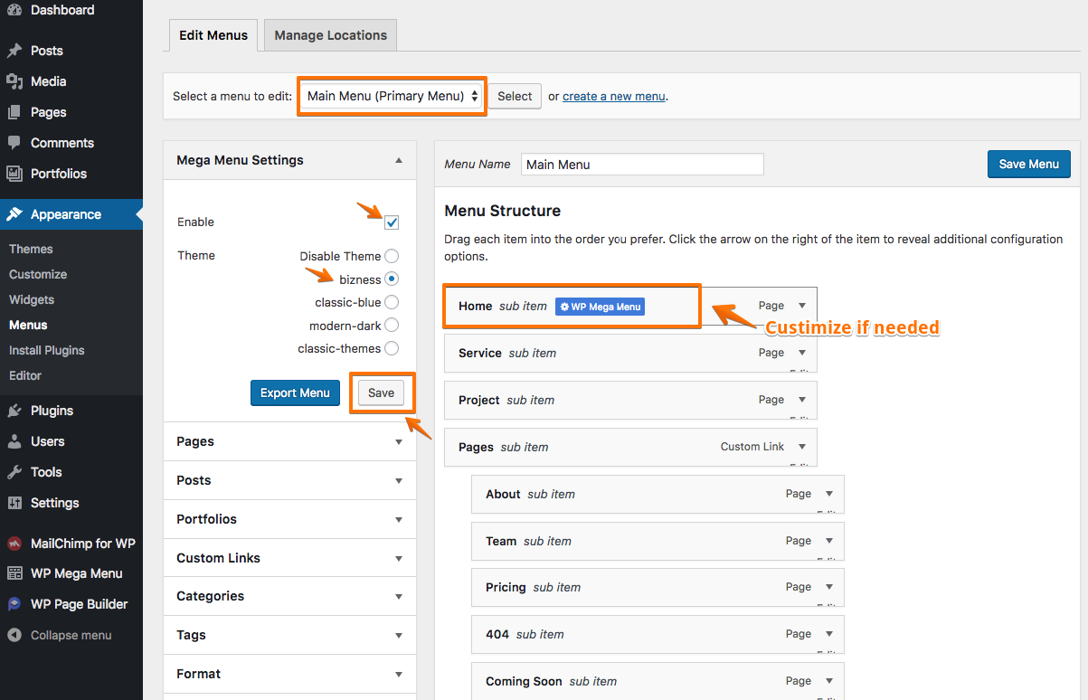Viewport: 1088px width, 700px height.
Task: Expand the Format metabox
Action: [x=399, y=675]
